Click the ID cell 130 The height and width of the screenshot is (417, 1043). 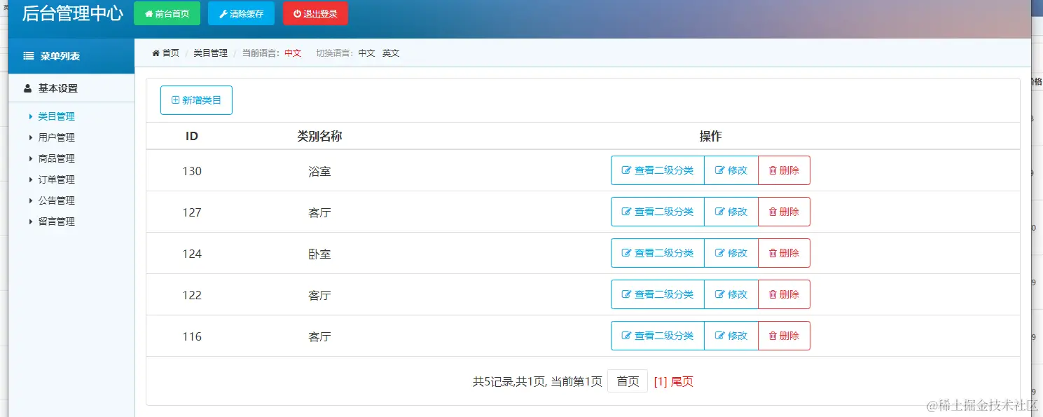pyautogui.click(x=192, y=171)
